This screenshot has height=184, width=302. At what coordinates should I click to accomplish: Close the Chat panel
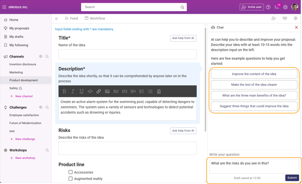(296, 27)
